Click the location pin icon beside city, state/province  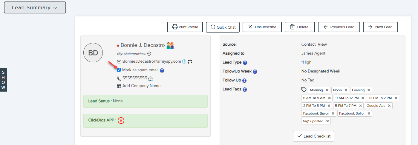click(x=149, y=54)
